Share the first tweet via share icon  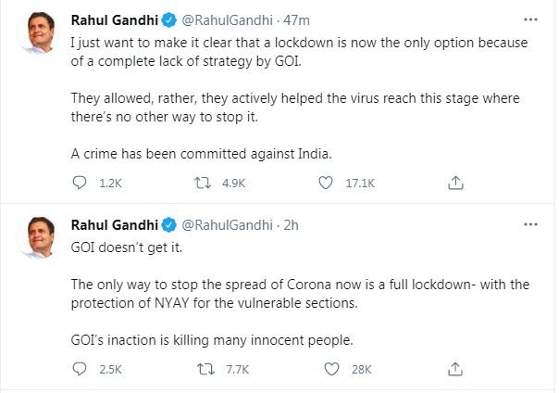click(454, 184)
